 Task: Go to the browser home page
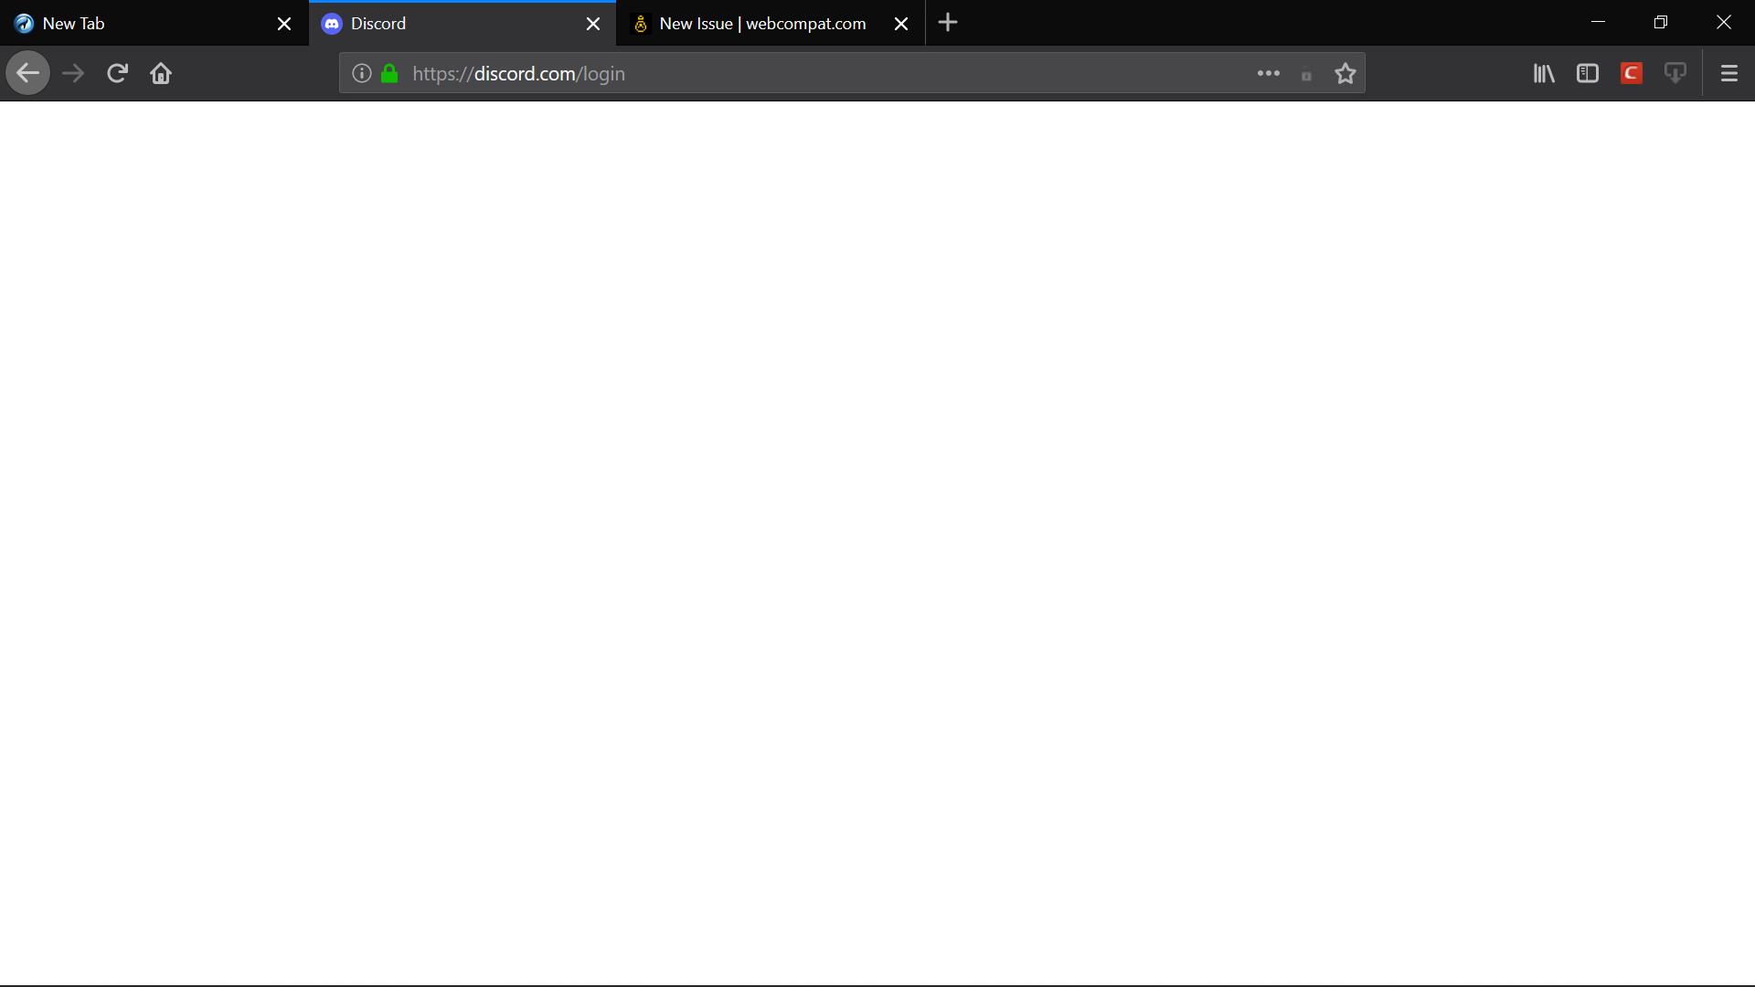click(x=160, y=73)
